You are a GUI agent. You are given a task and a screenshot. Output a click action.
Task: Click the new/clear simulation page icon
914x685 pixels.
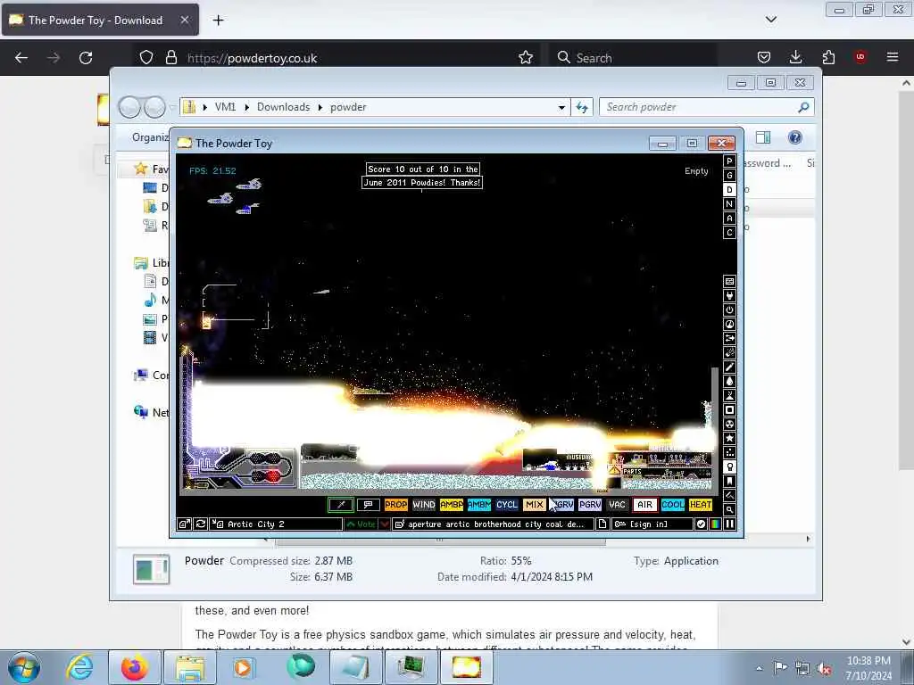602,524
